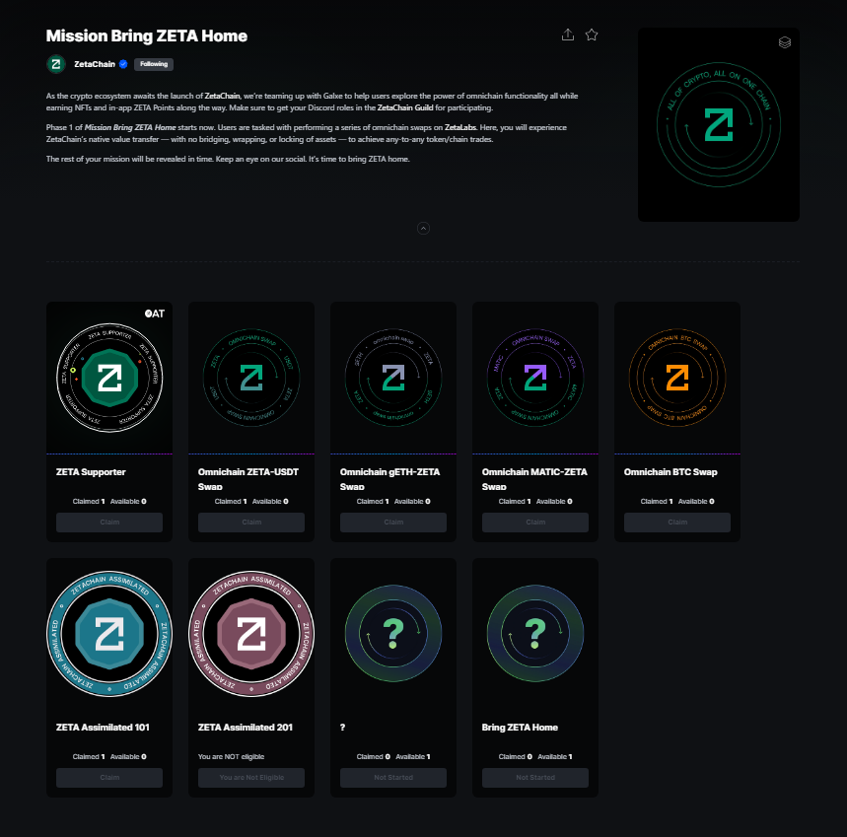The height and width of the screenshot is (837, 847).
Task: Open the pink ZETA Assimilated 201 badge
Action: coord(251,634)
